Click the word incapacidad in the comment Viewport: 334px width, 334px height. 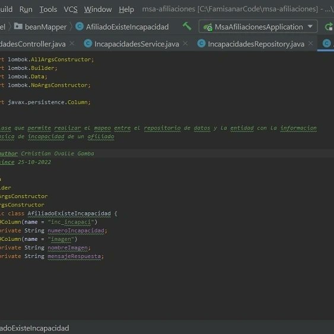click(x=46, y=136)
